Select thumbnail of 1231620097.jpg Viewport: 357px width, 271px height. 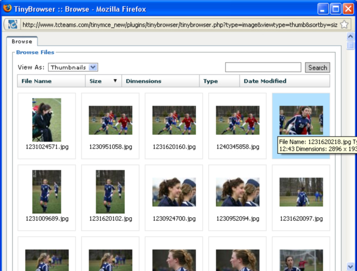click(x=301, y=192)
